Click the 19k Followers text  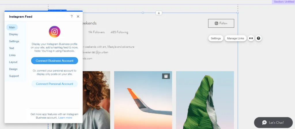(x=96, y=32)
